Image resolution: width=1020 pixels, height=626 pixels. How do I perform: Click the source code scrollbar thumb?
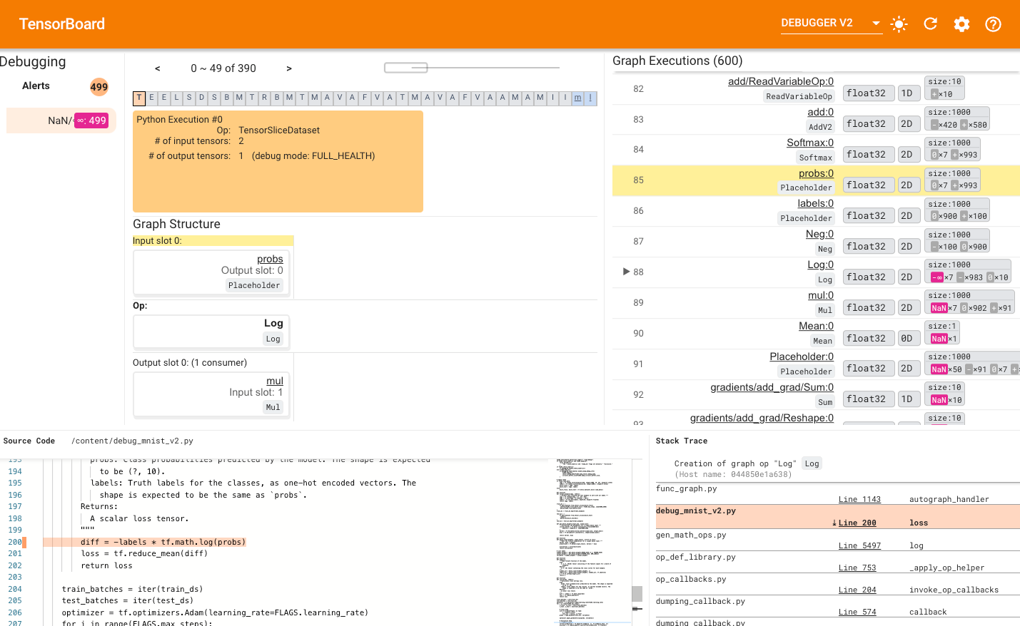tap(637, 594)
